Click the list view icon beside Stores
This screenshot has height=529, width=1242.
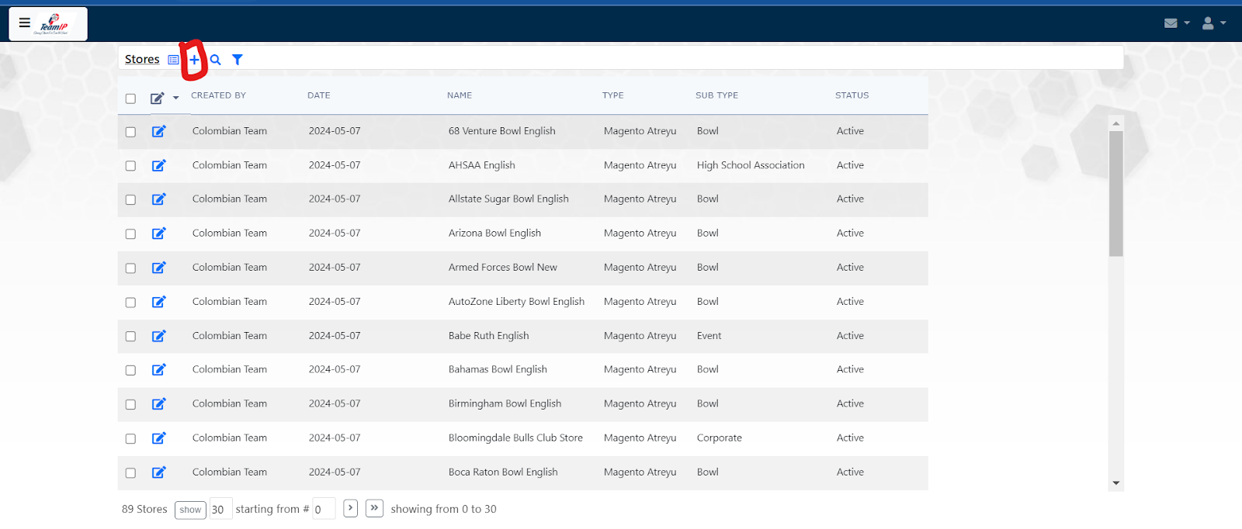click(174, 60)
